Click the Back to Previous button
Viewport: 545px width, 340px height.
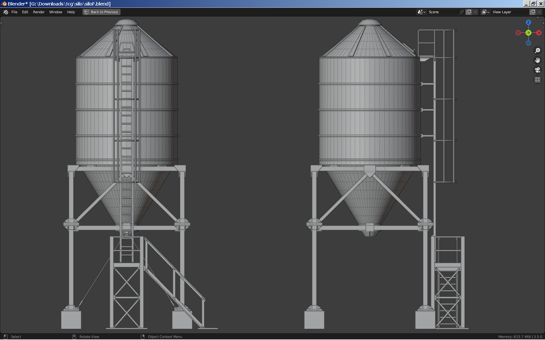[x=101, y=12]
